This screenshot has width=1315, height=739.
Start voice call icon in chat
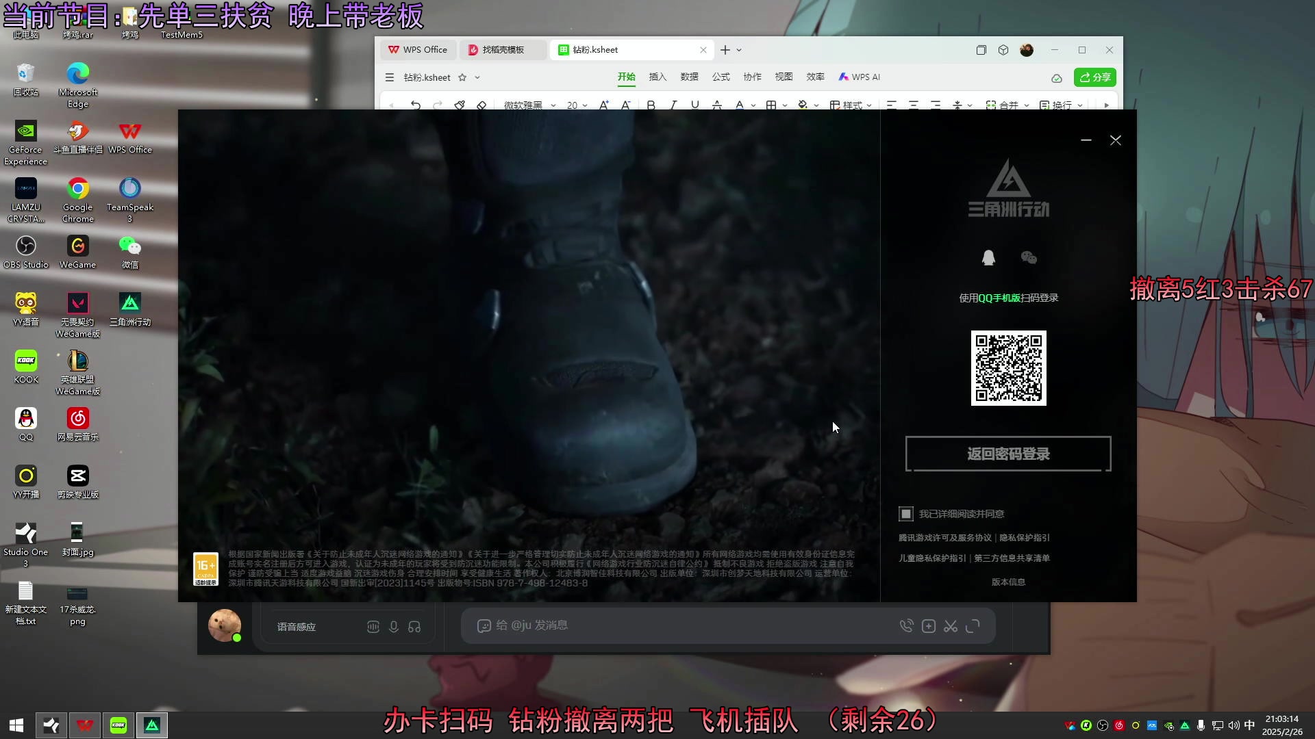[906, 626]
